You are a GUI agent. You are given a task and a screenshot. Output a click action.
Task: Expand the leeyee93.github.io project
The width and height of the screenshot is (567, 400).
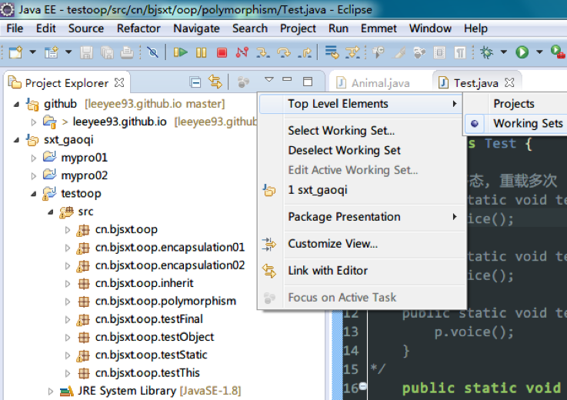click(x=34, y=122)
